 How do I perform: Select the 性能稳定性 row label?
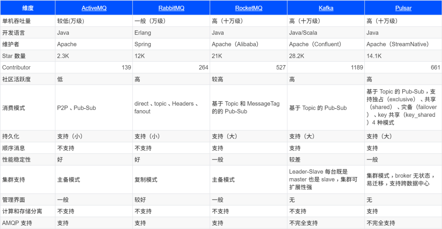16,160
